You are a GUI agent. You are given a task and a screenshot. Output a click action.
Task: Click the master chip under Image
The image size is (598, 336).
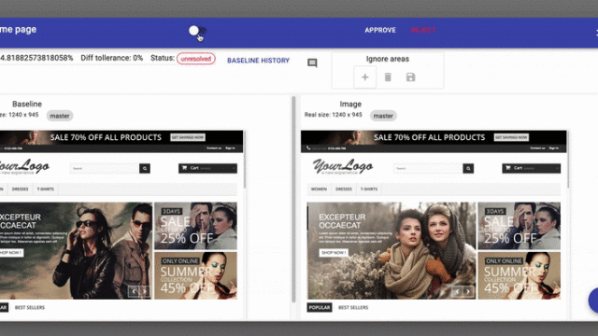383,116
